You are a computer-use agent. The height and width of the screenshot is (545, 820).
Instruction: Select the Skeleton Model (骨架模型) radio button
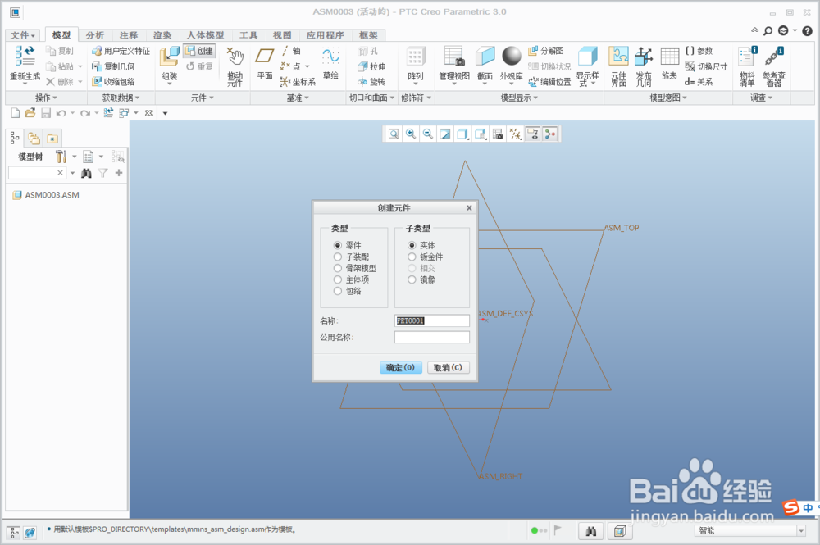pyautogui.click(x=337, y=268)
